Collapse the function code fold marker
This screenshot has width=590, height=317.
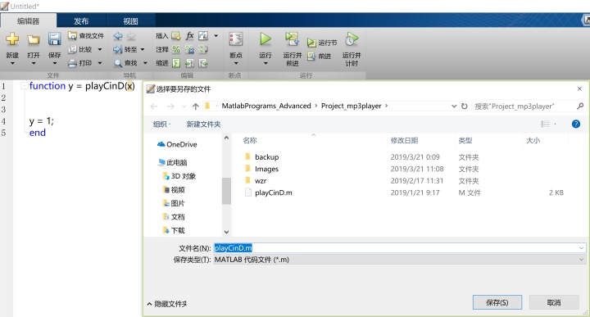(x=24, y=86)
